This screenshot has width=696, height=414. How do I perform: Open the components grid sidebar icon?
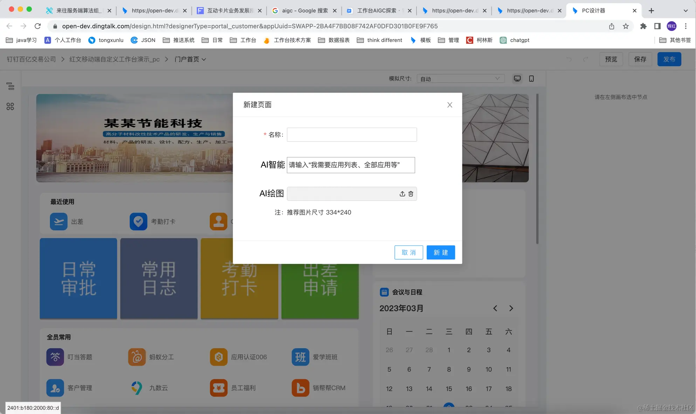(10, 107)
